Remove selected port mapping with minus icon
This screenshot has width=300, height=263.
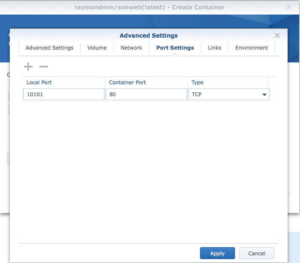tap(44, 67)
